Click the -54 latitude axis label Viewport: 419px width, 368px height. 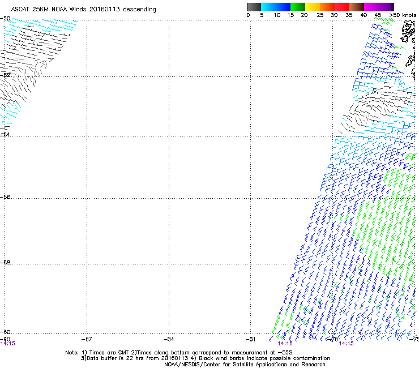click(x=5, y=134)
